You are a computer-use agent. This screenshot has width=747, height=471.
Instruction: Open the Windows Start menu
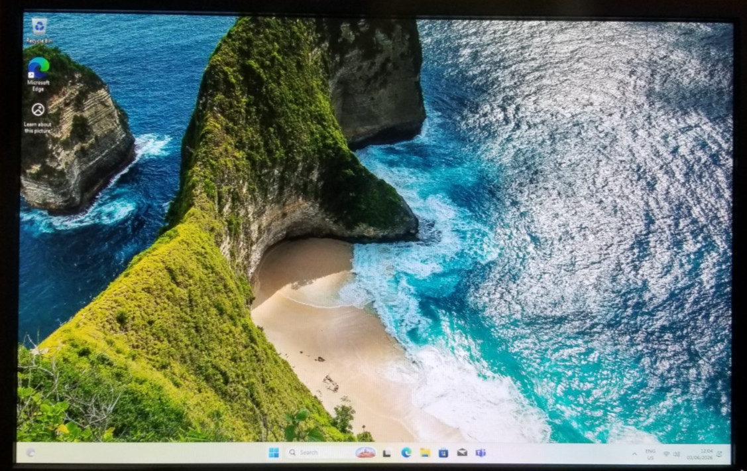pyautogui.click(x=274, y=452)
